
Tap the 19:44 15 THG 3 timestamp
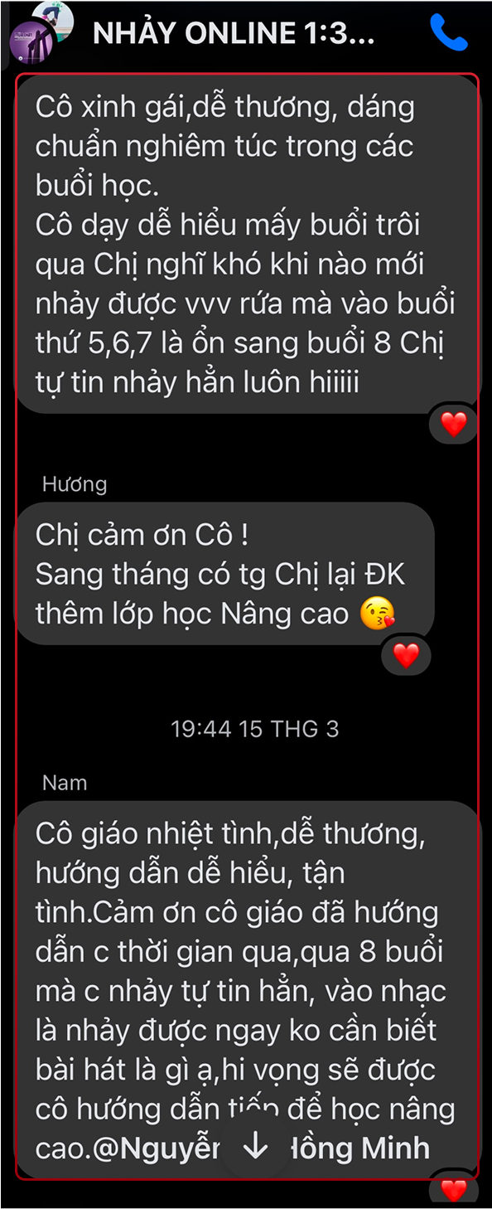255,729
